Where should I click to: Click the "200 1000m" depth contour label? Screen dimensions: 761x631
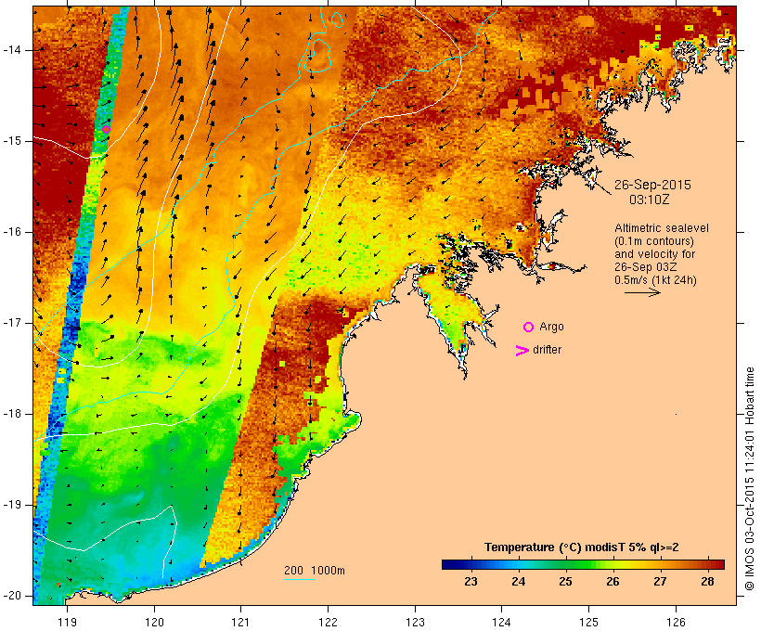(315, 571)
